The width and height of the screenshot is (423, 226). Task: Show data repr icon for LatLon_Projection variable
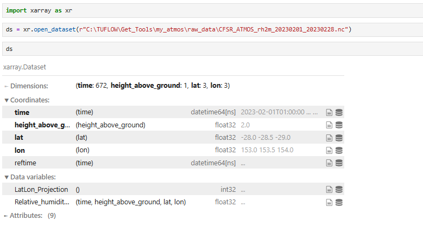[339, 190]
